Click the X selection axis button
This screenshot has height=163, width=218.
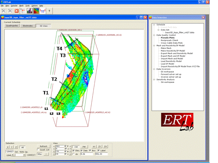point(8,147)
